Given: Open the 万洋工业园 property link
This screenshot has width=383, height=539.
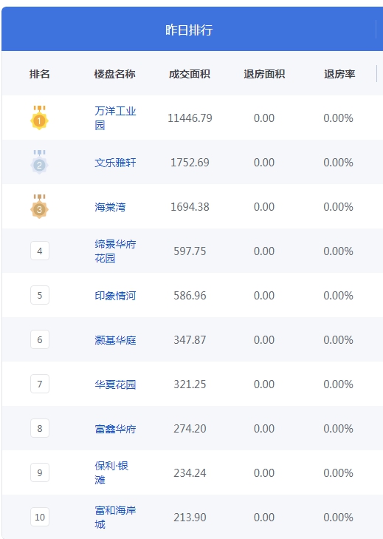Looking at the screenshot, I should [x=115, y=118].
